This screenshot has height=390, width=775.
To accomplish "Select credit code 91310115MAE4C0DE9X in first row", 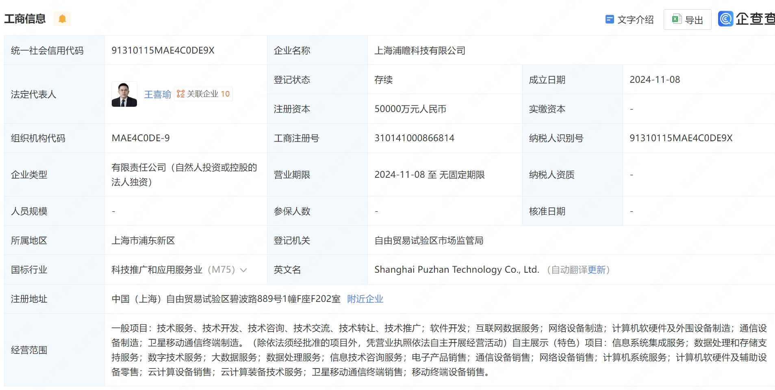I will [163, 50].
